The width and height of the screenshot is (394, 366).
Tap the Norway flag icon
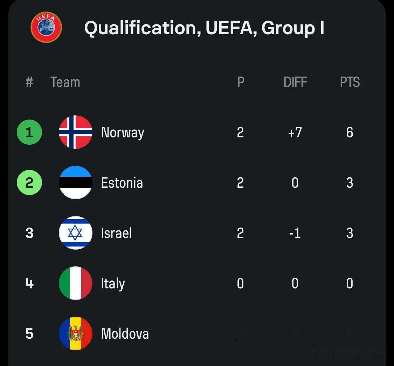[76, 132]
